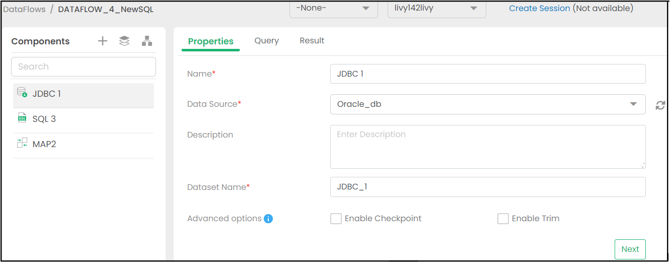Click Advanced options info icon

pyautogui.click(x=268, y=219)
